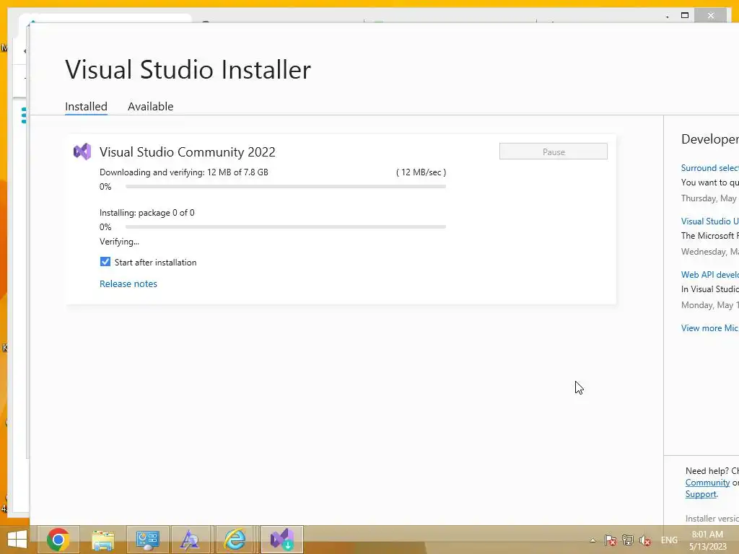Click the 12 MB/sec download speed text
The image size is (739, 554).
(x=421, y=172)
